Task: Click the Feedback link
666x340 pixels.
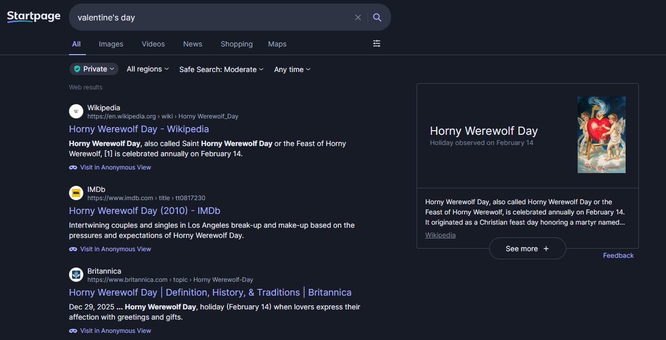Action: [618, 255]
